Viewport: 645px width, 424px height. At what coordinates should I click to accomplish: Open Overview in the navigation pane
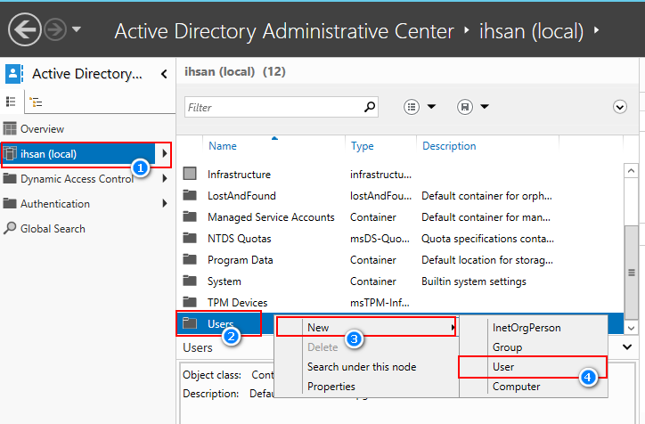[42, 129]
